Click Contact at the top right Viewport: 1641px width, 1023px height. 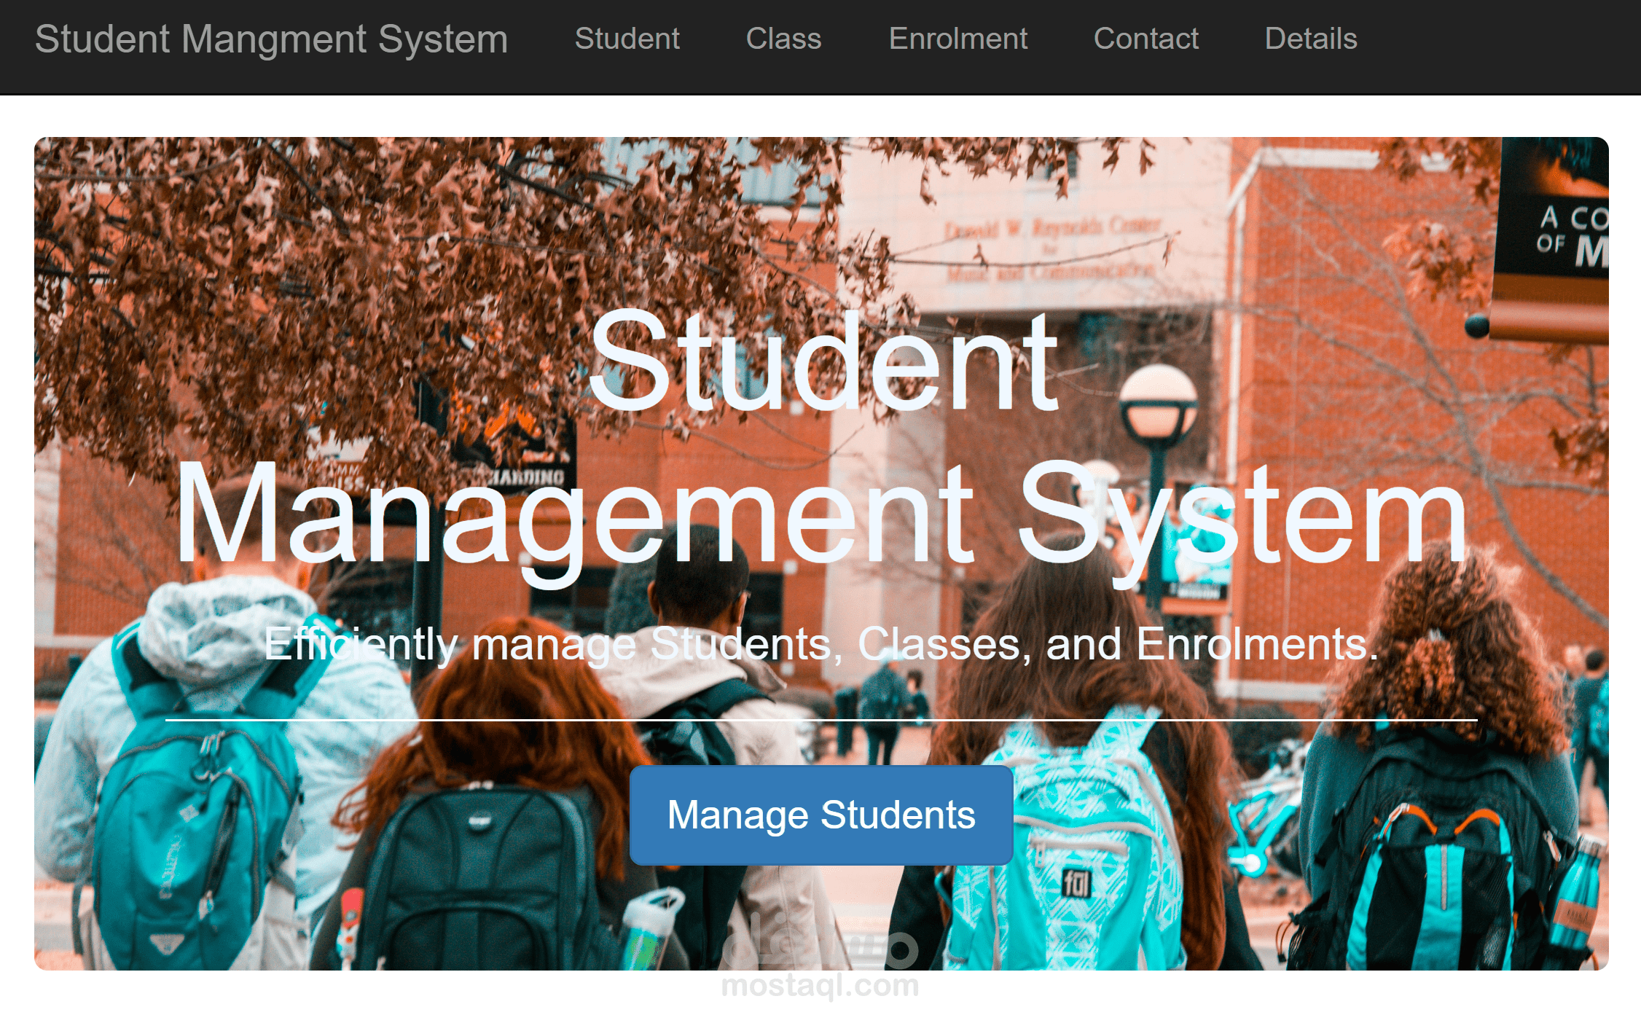[1146, 39]
